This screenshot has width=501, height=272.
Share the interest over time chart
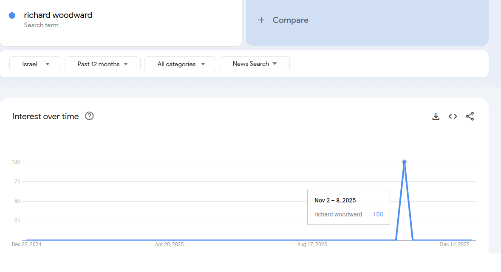coord(470,117)
